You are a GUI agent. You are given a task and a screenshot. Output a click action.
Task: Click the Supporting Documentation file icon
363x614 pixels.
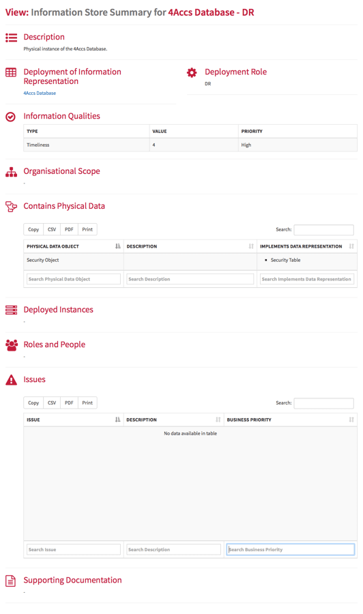pyautogui.click(x=10, y=581)
